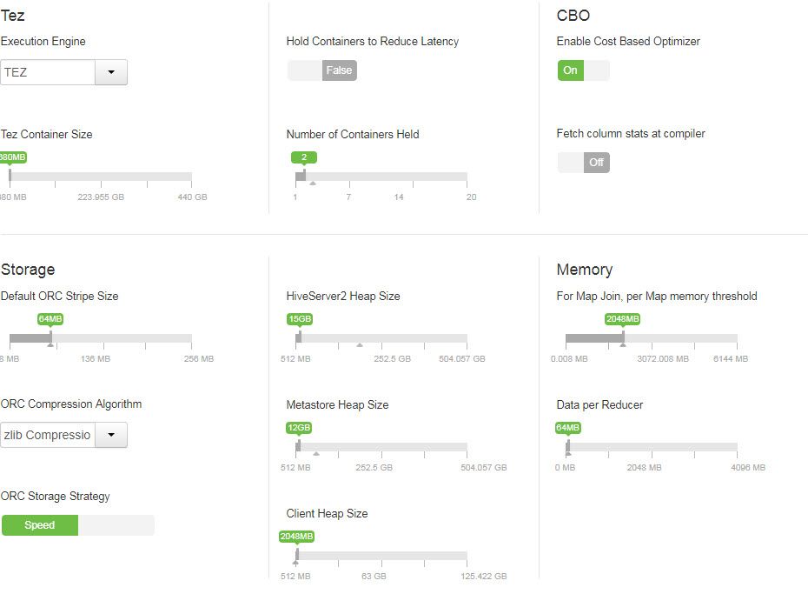
Task: Click the 15GB badge on HiveServer2 Heap Size
Action: click(299, 319)
